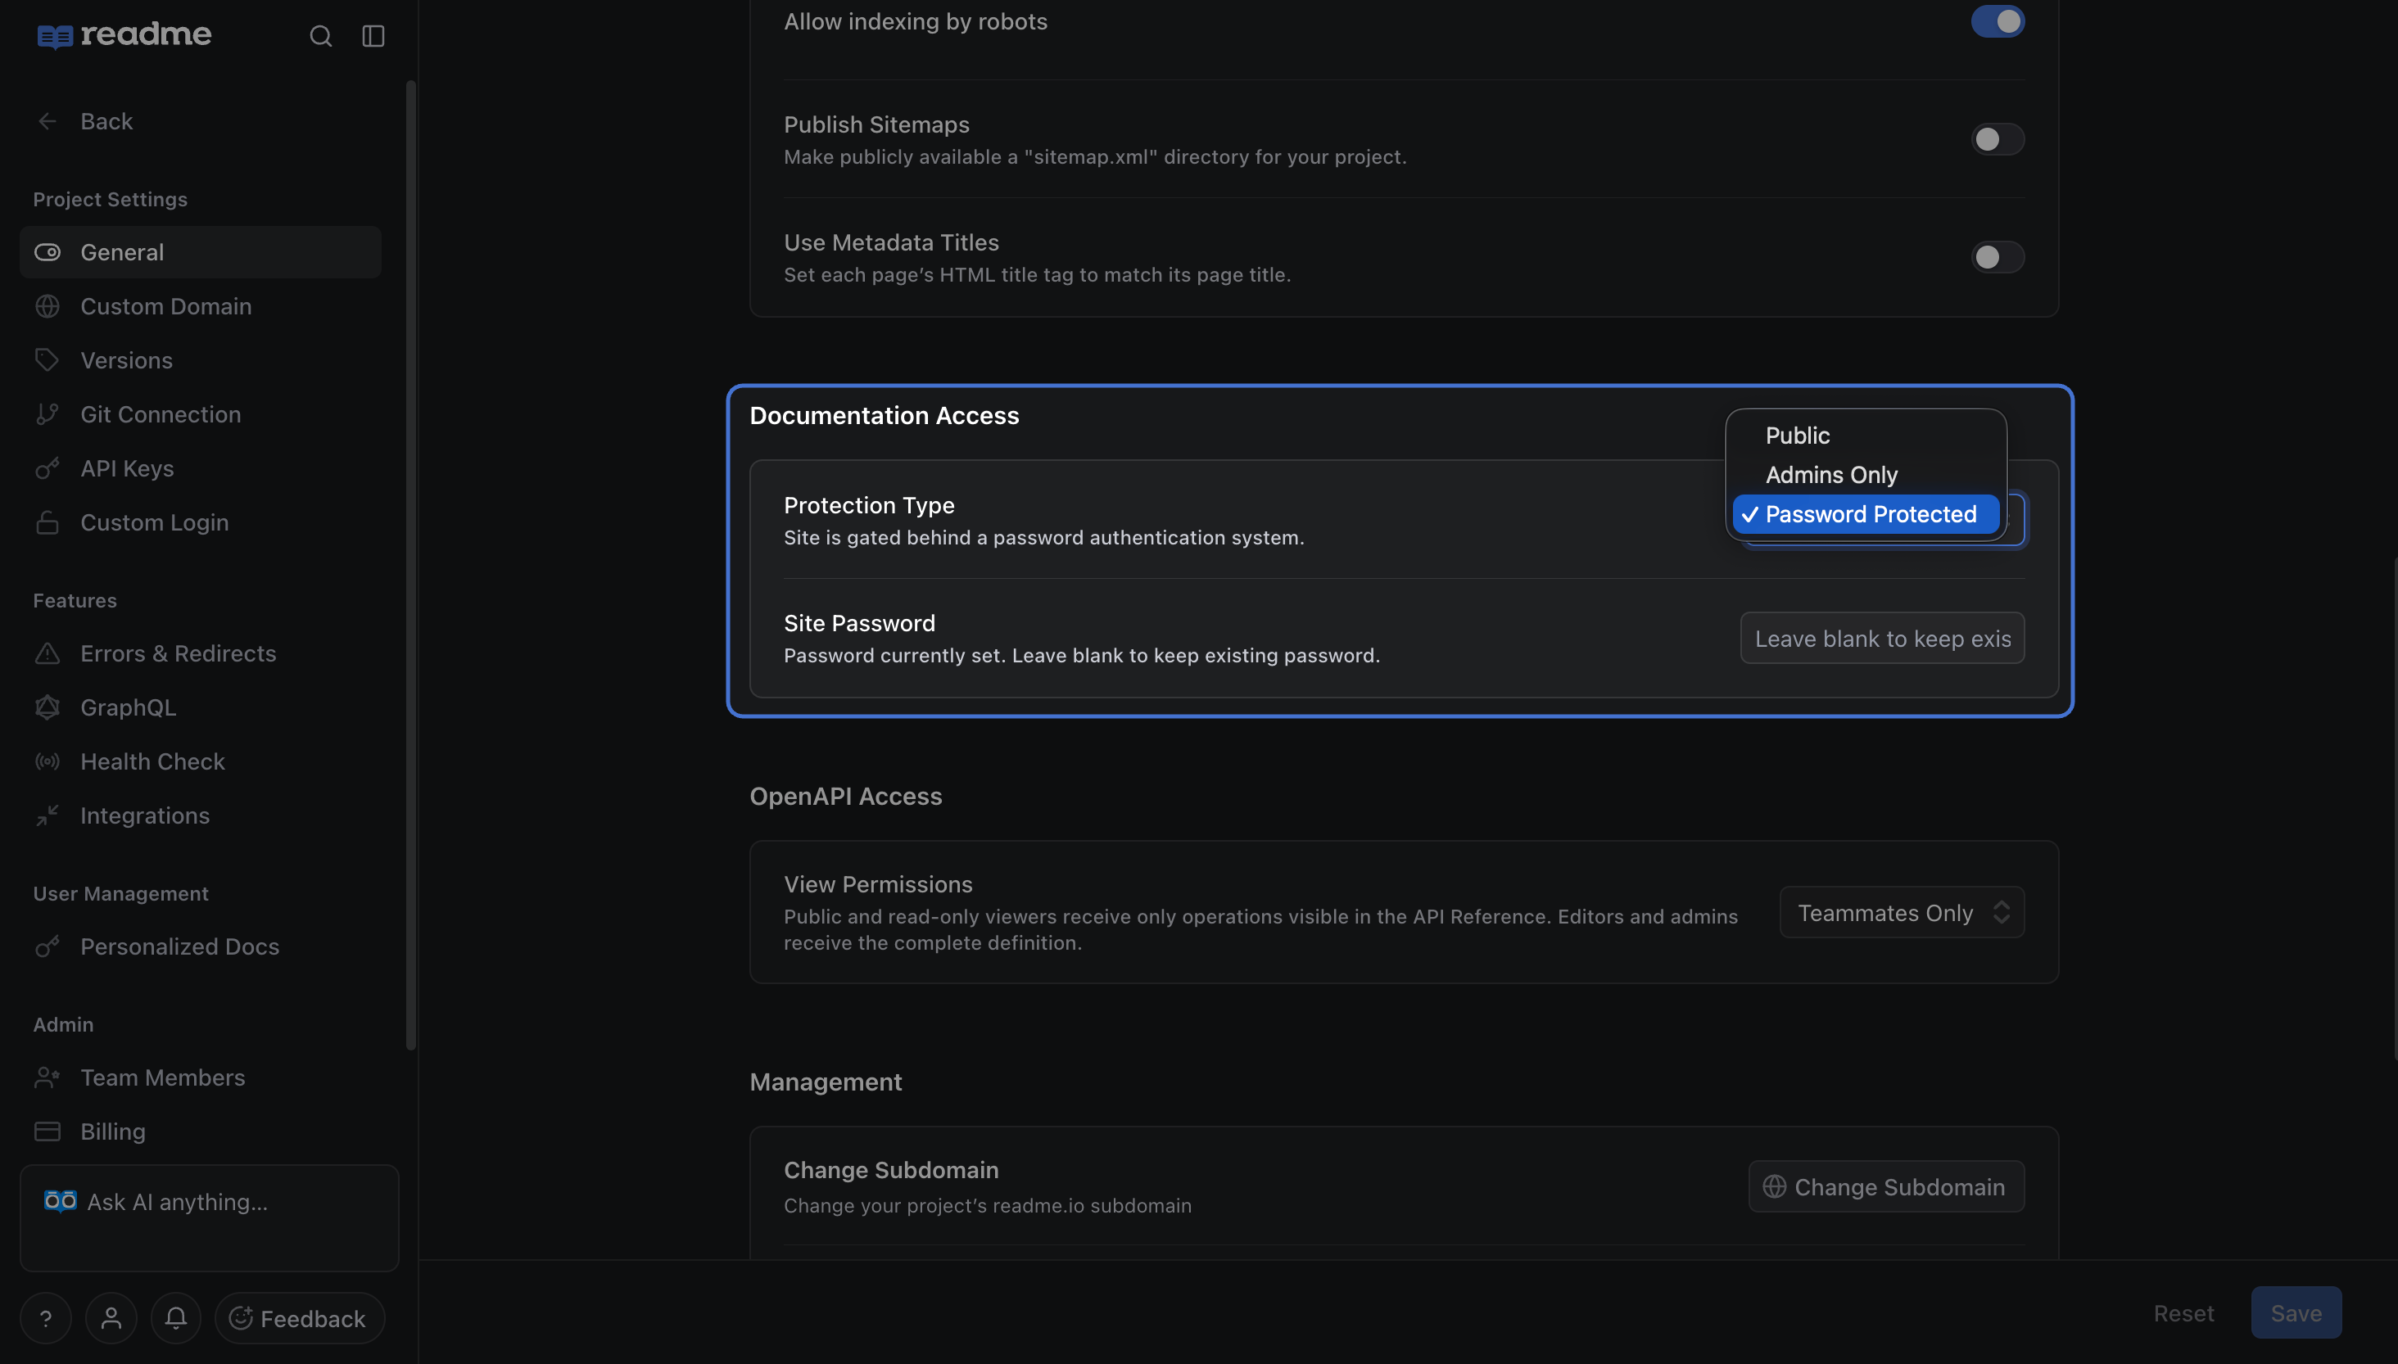Viewport: 2398px width, 1364px height.
Task: Select Public protection type option
Action: (1865, 436)
